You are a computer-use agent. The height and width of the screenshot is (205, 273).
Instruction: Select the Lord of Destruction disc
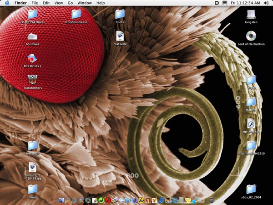pyautogui.click(x=251, y=36)
